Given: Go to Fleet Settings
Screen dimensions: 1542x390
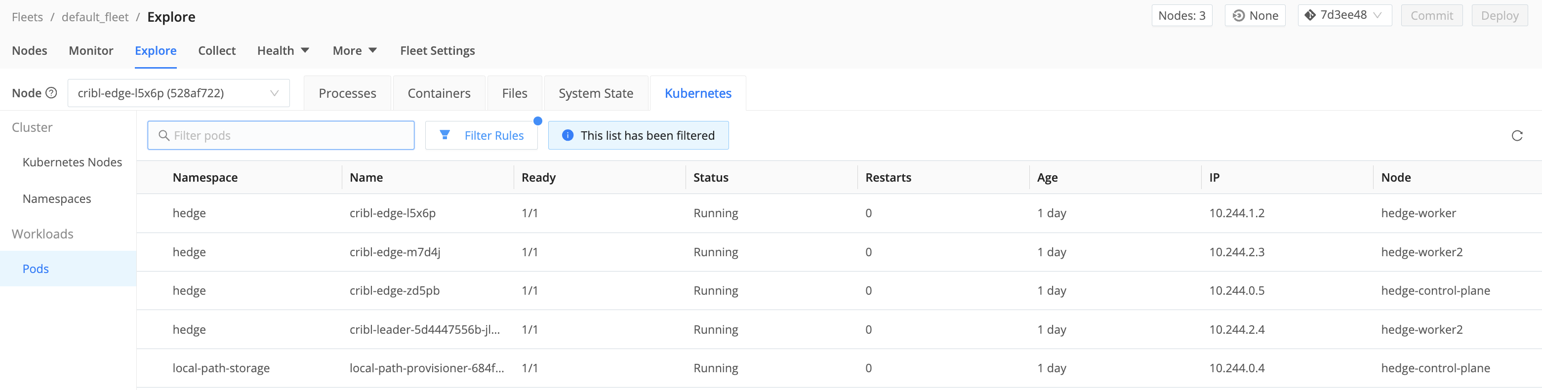Looking at the screenshot, I should coord(437,51).
